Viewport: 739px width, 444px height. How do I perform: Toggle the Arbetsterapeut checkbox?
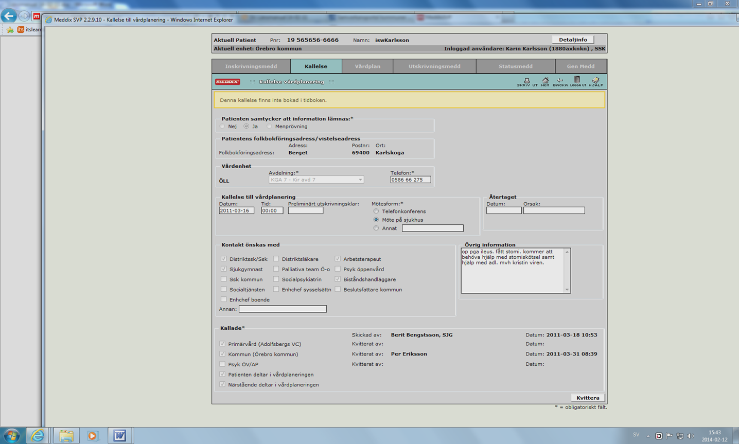click(338, 259)
